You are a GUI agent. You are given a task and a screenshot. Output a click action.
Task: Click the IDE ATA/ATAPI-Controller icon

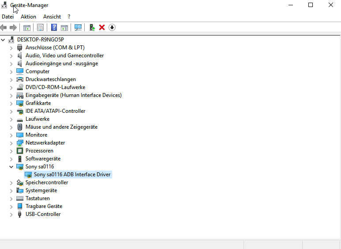click(20, 111)
